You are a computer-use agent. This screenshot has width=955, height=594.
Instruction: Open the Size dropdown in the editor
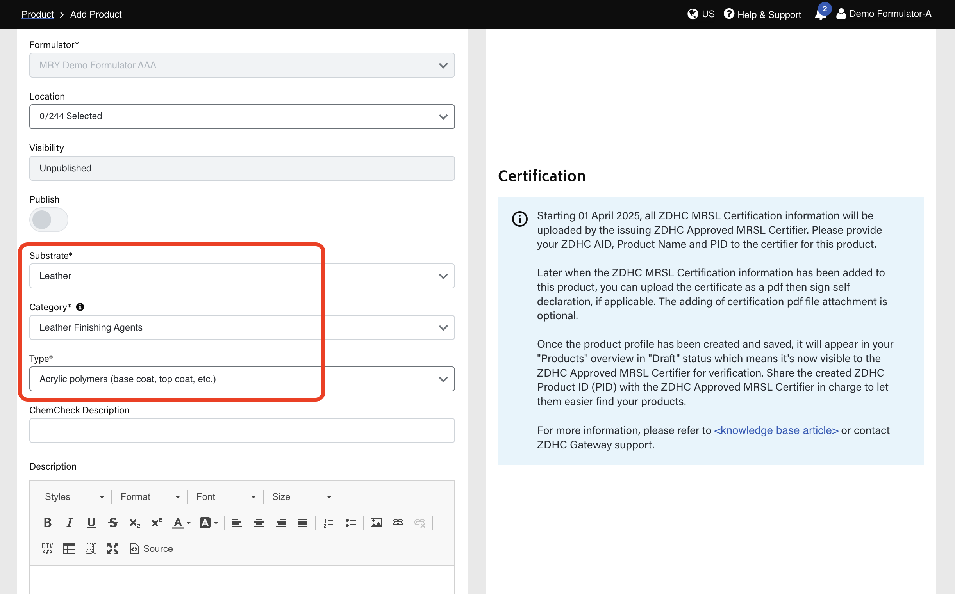(x=302, y=496)
